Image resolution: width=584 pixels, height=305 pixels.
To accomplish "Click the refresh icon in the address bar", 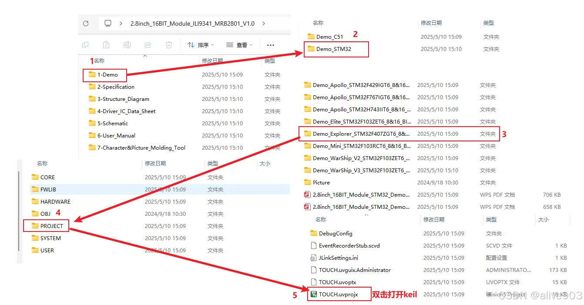I will pos(86,23).
